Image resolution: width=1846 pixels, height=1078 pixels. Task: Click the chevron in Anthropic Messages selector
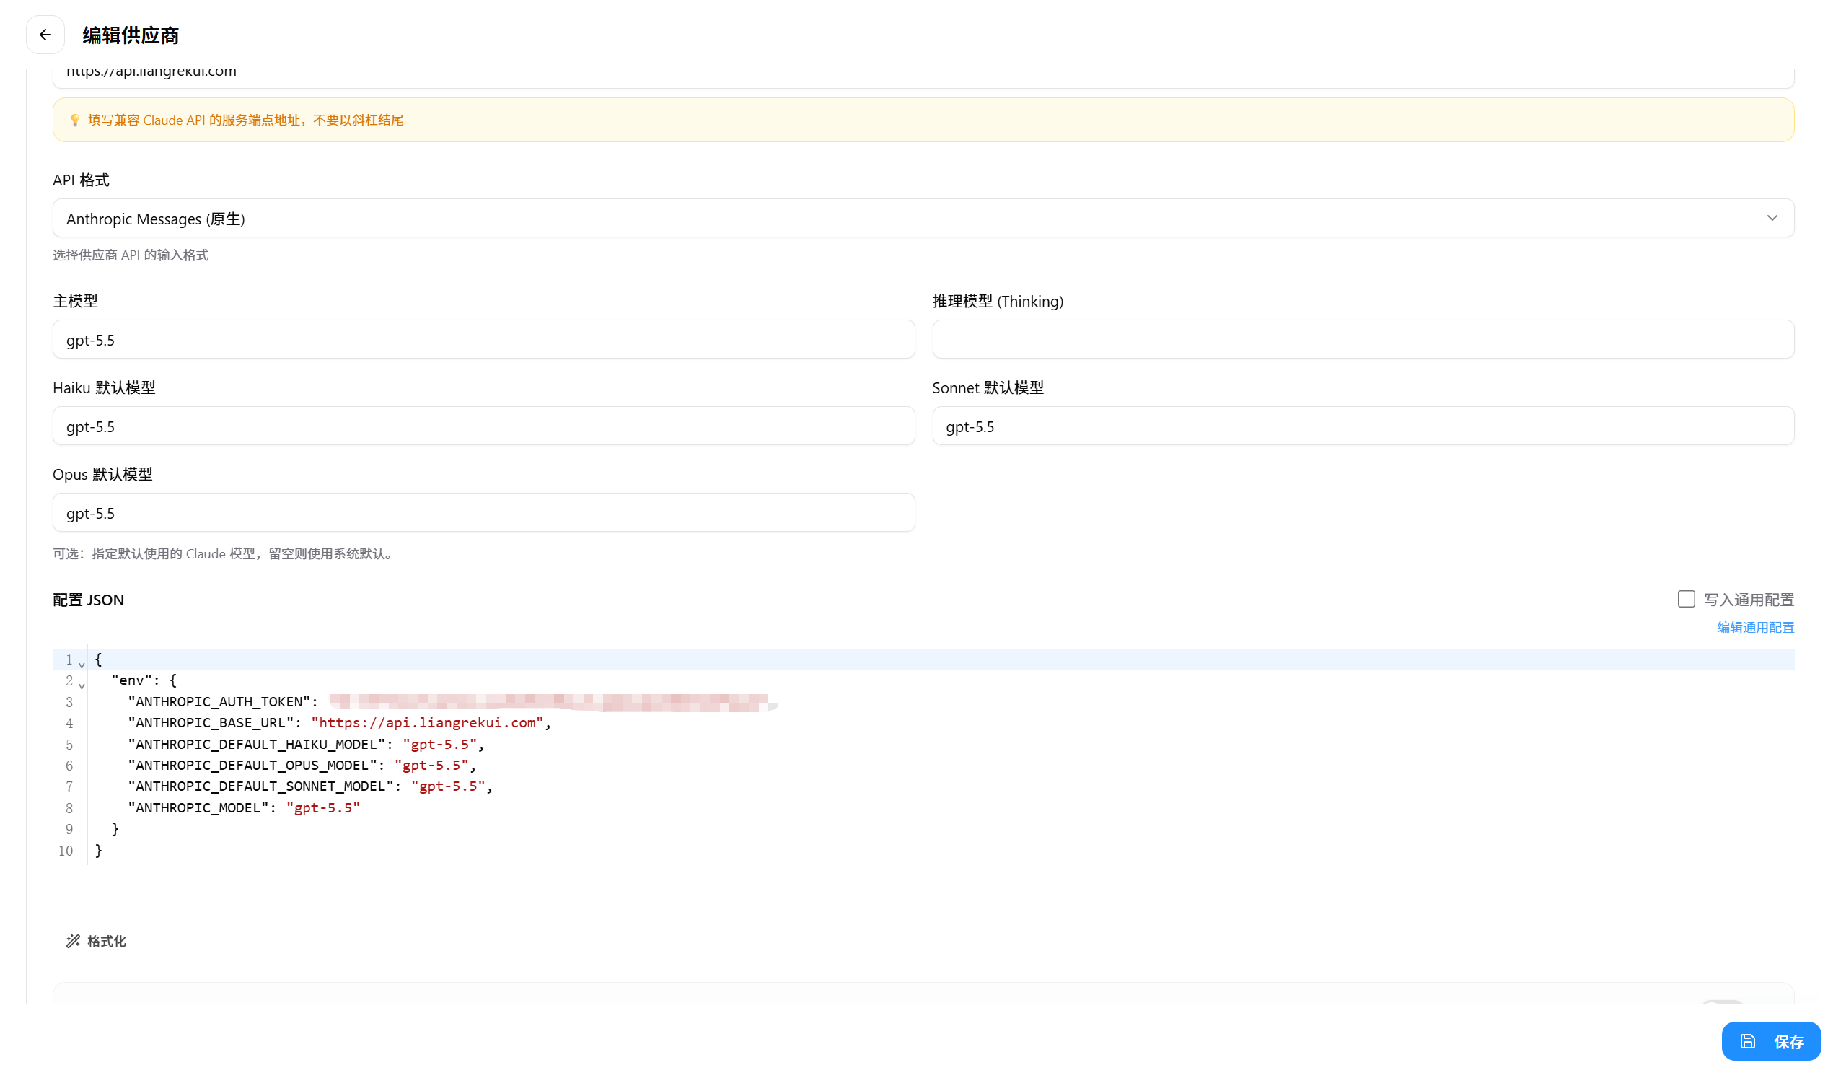(x=1772, y=219)
